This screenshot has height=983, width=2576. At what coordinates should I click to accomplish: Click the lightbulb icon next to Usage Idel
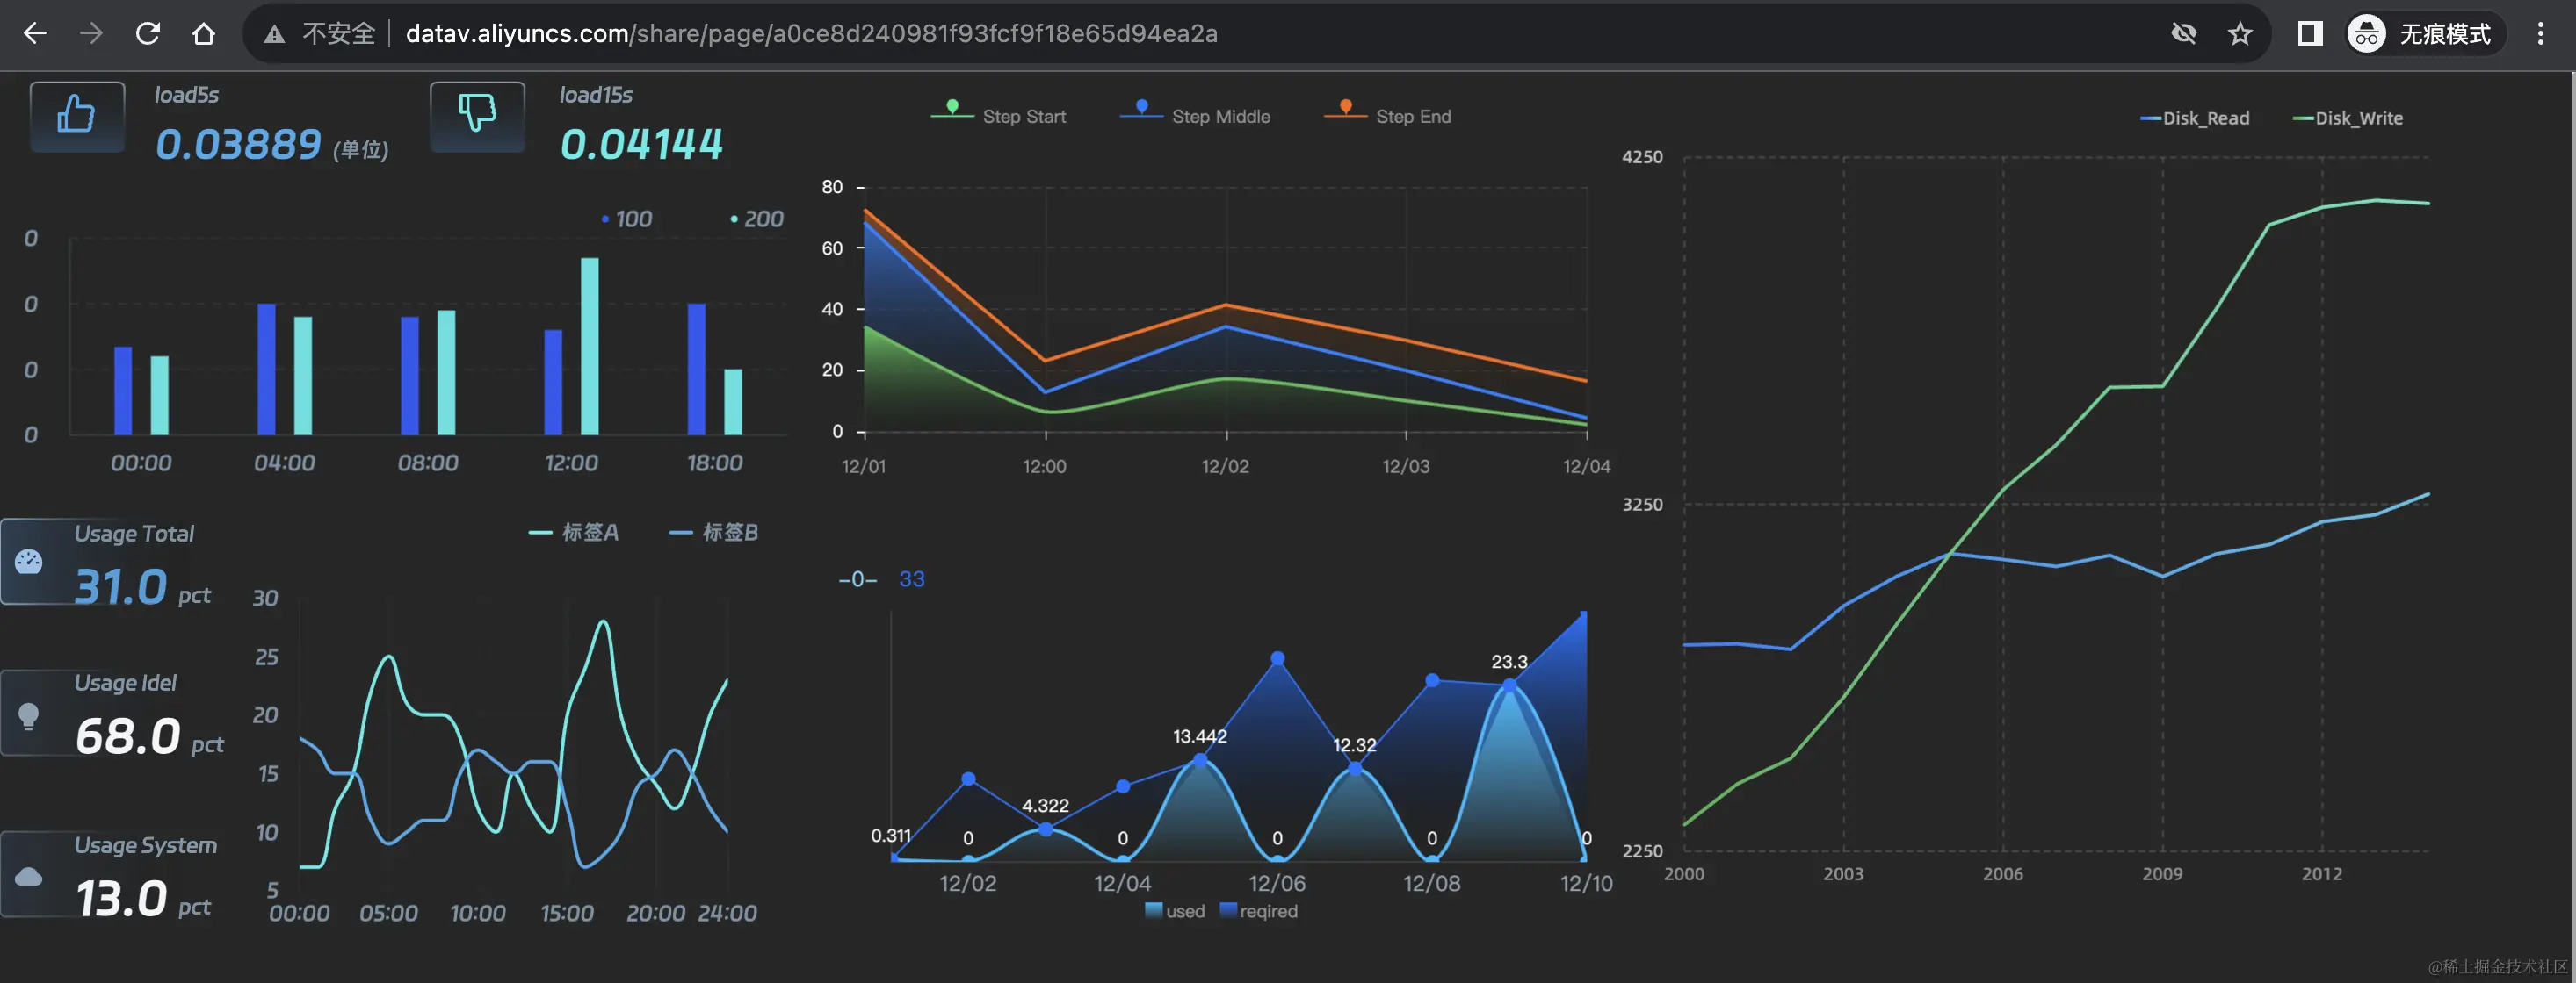pos(29,715)
